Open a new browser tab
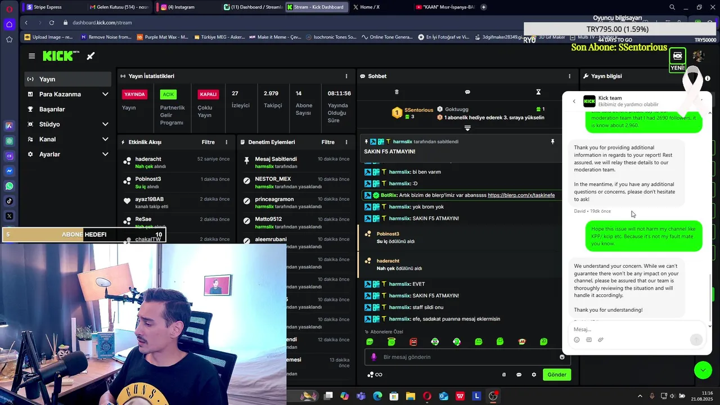The image size is (720, 405). (484, 7)
